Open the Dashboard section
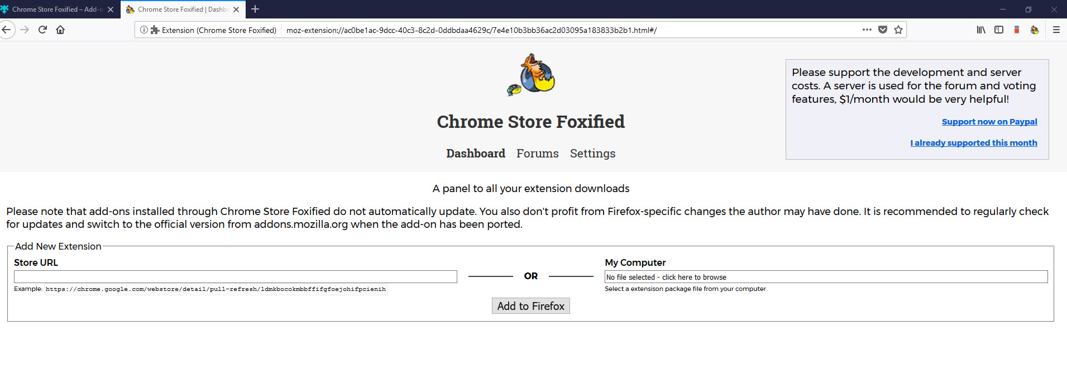The image size is (1067, 392). pyautogui.click(x=476, y=154)
